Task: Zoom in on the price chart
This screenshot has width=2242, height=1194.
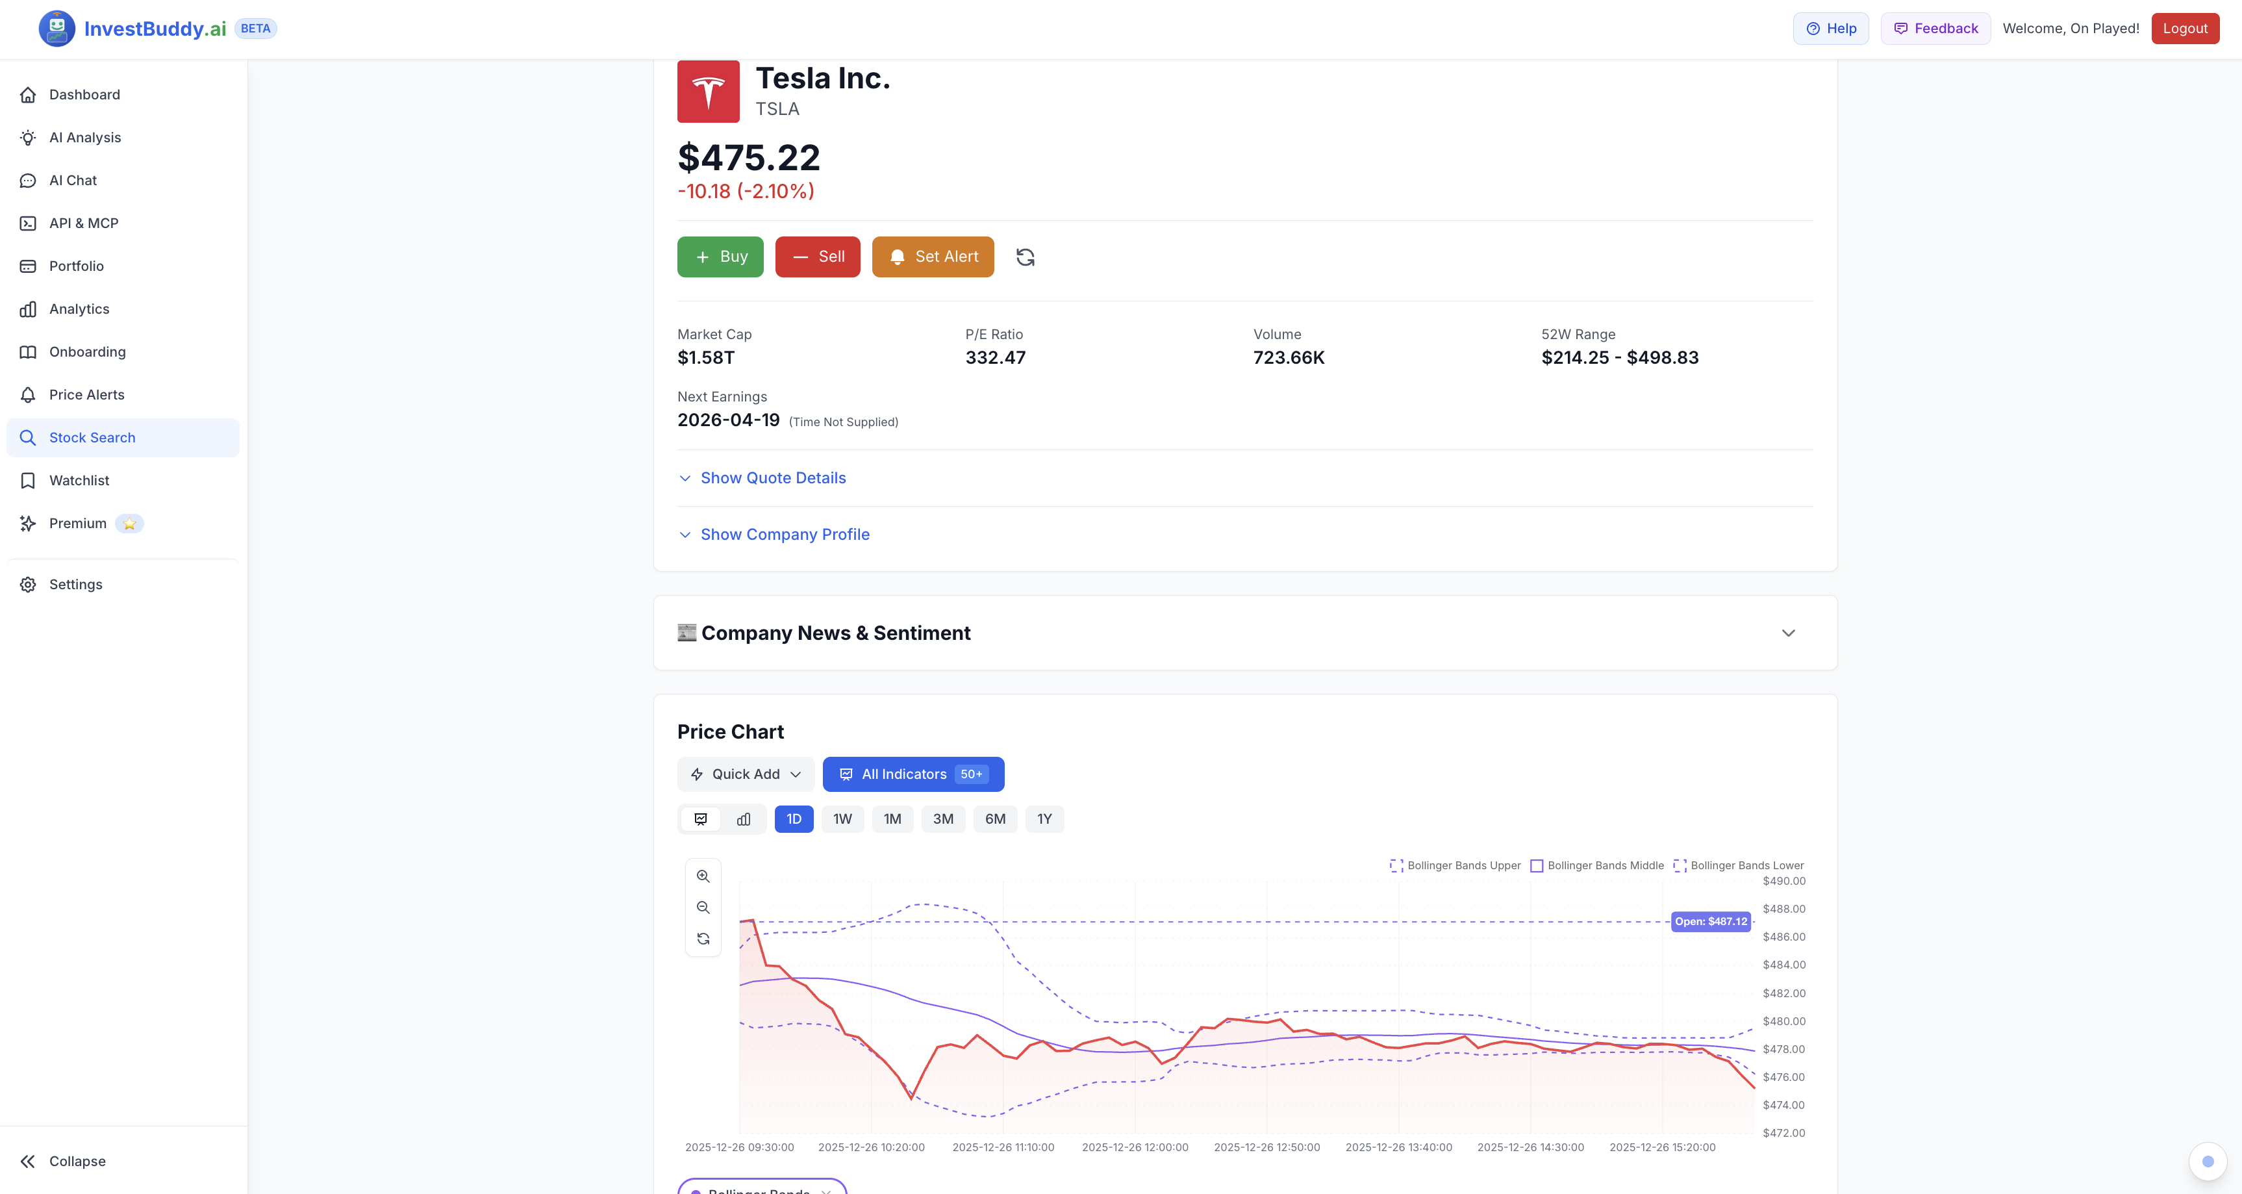Action: (x=702, y=876)
